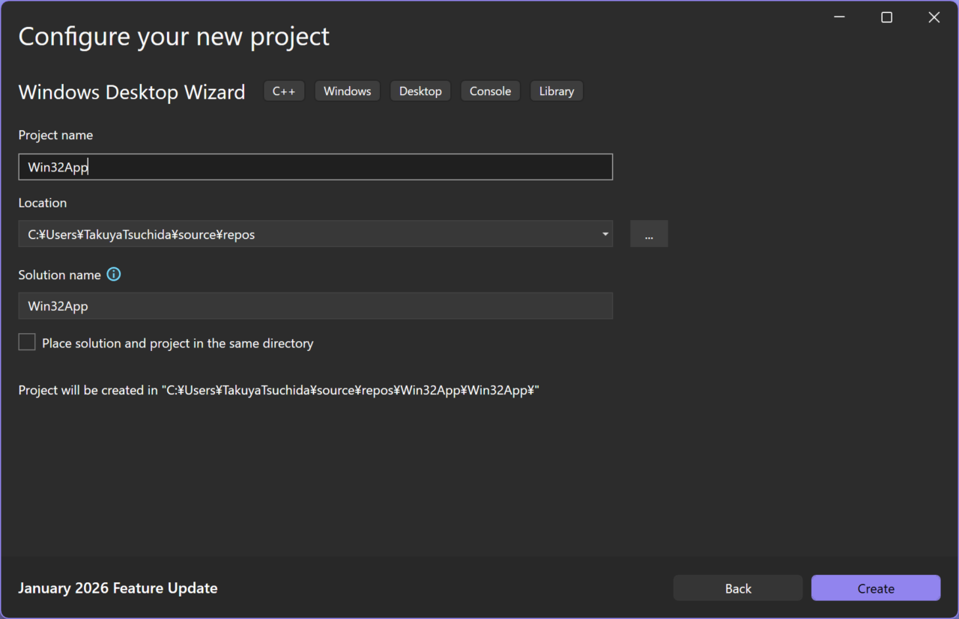Click the project creation path message

click(279, 391)
